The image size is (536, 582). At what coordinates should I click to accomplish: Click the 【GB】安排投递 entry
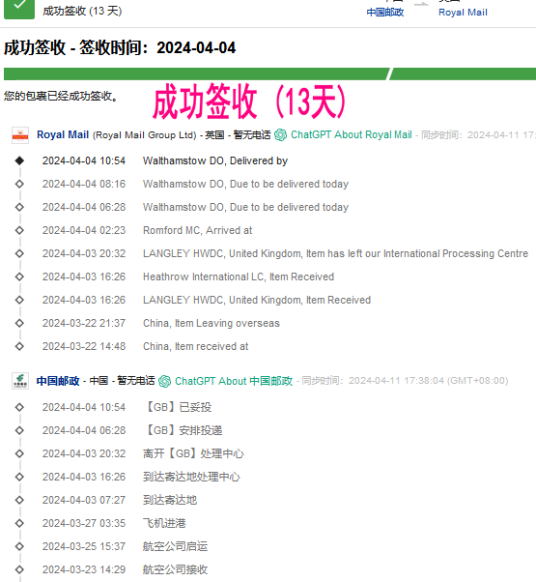pos(132,430)
